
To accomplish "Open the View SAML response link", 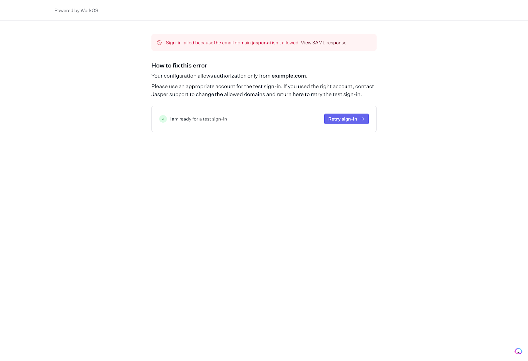I will tap(323, 43).
